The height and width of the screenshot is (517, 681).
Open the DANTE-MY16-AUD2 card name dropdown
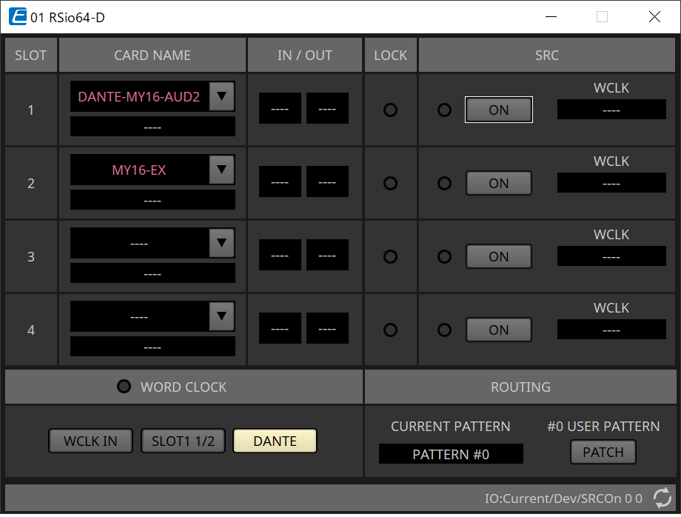point(221,96)
